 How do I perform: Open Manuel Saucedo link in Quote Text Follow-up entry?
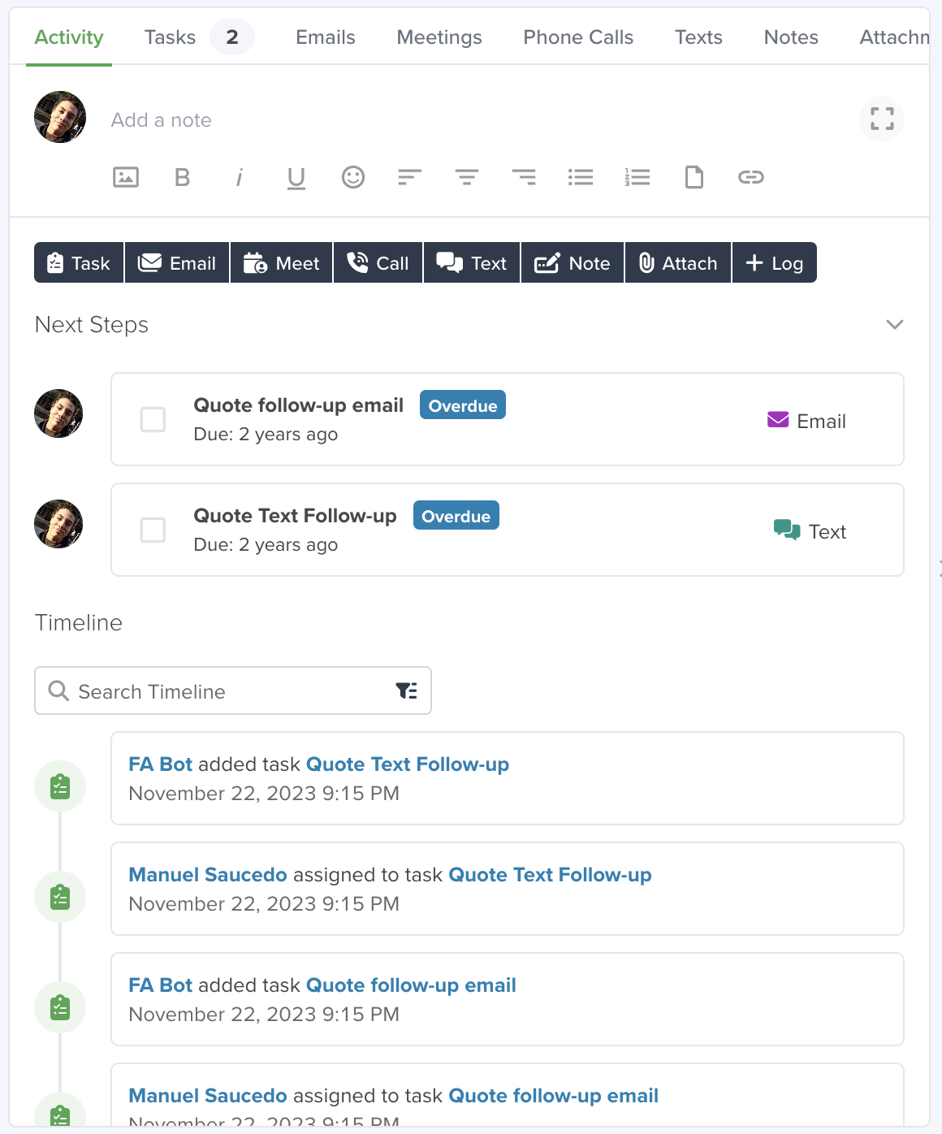(x=208, y=874)
